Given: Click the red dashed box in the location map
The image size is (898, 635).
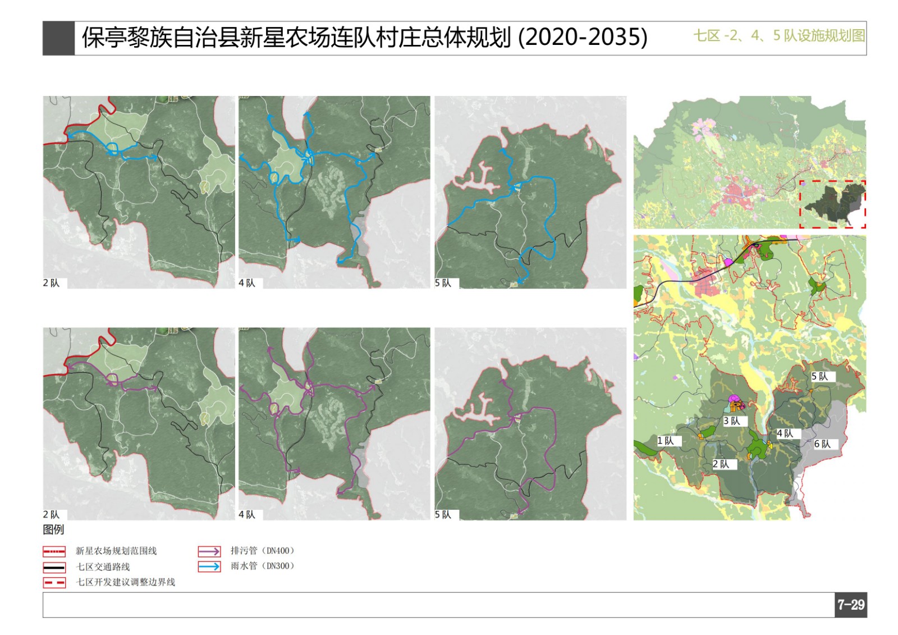Looking at the screenshot, I should point(833,204).
